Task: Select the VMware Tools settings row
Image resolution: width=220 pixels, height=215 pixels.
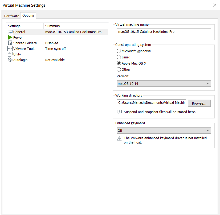Action: click(58, 49)
